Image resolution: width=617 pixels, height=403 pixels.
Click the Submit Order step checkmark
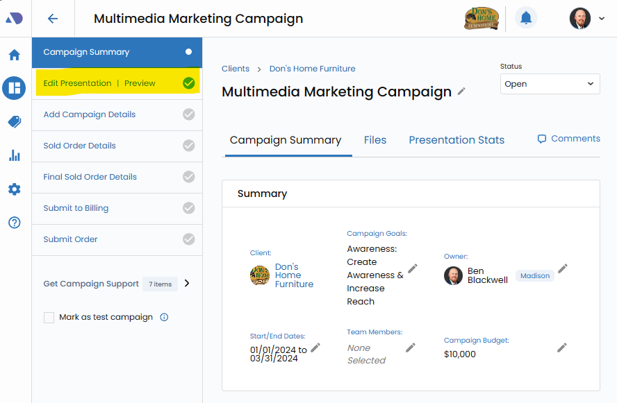(x=188, y=239)
